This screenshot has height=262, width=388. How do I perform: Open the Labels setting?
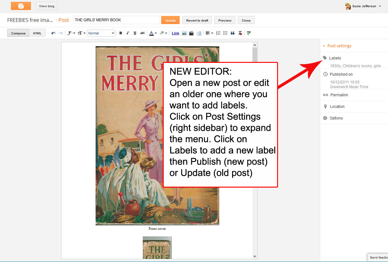click(x=335, y=58)
